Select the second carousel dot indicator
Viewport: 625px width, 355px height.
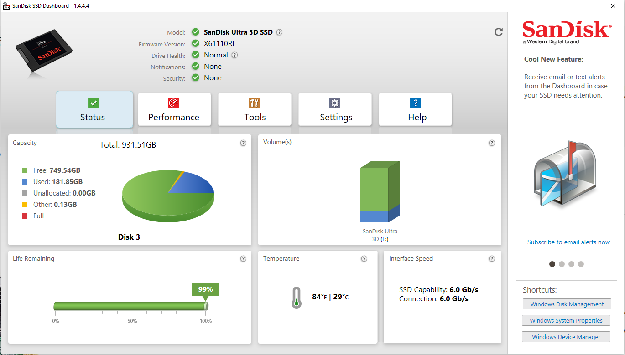click(562, 264)
